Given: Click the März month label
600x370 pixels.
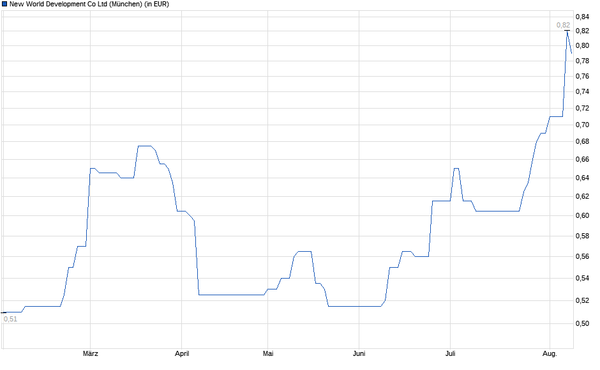Looking at the screenshot, I should tap(90, 353).
